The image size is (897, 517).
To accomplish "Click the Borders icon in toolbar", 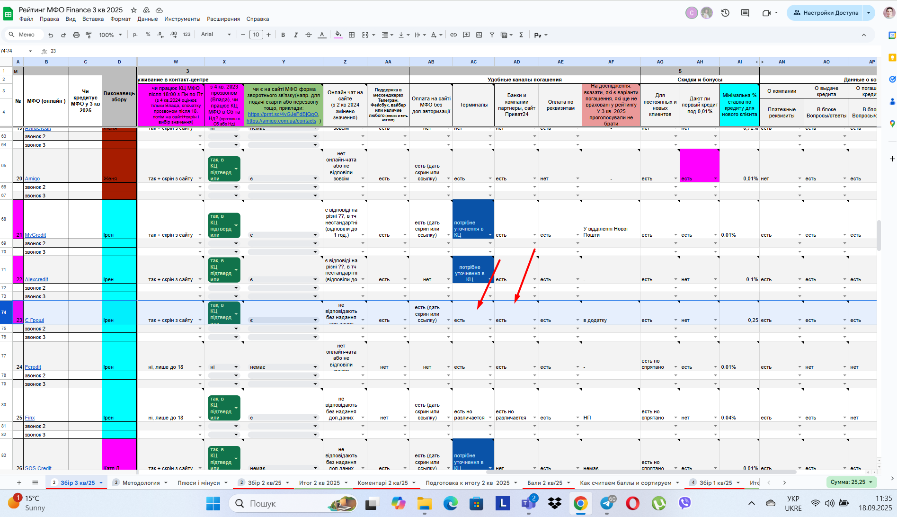I will [x=352, y=35].
